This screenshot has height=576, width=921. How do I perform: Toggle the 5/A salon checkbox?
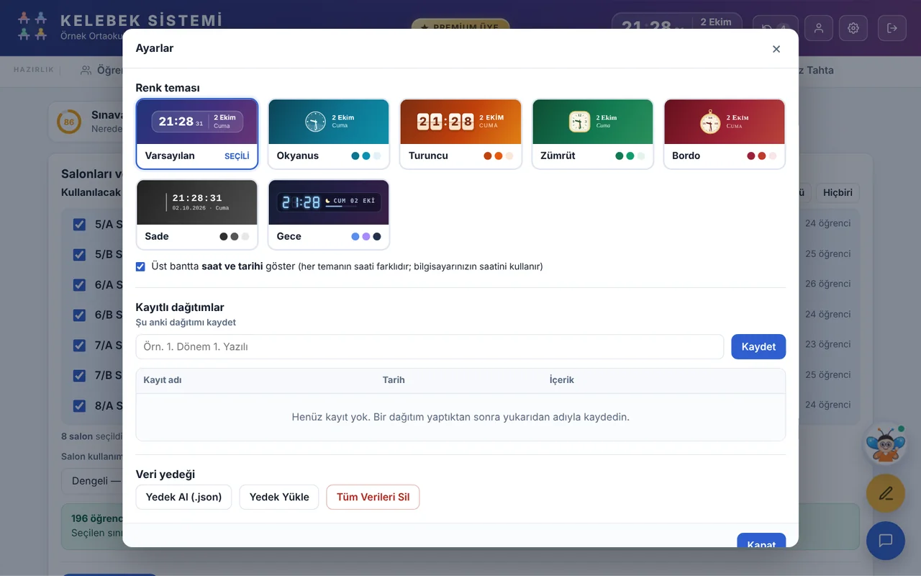(79, 225)
